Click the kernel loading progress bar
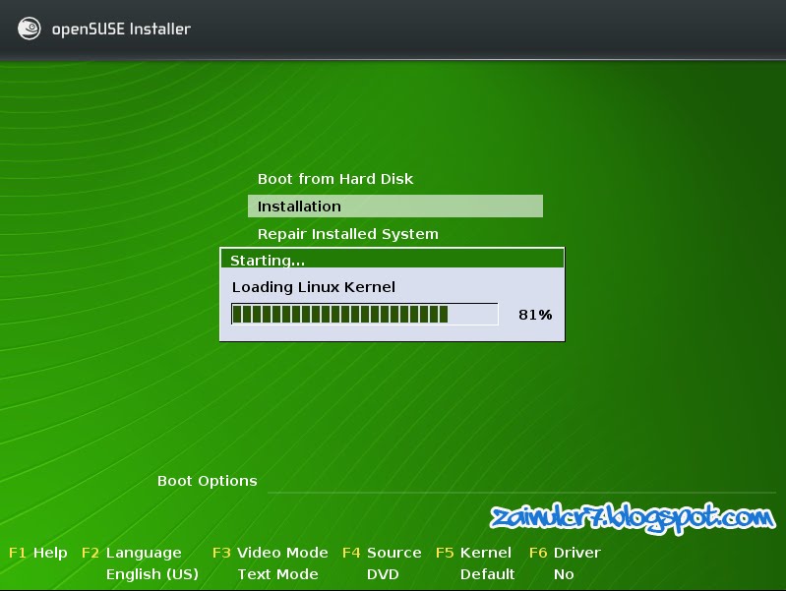Screen dimensions: 786x591 click(364, 315)
